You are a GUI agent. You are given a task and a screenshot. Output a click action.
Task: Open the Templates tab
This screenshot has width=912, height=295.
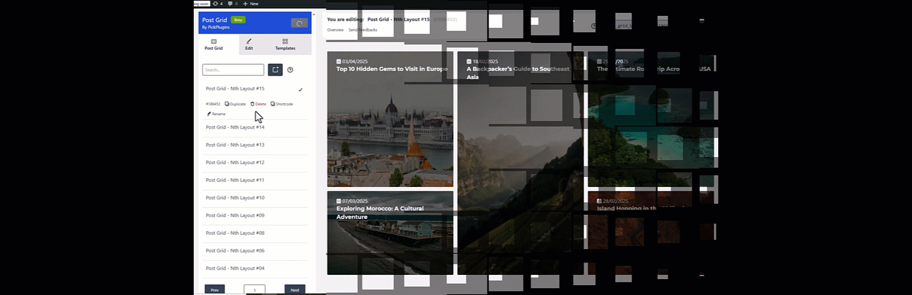(285, 44)
